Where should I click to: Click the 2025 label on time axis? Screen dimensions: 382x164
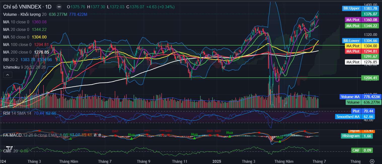(217, 161)
